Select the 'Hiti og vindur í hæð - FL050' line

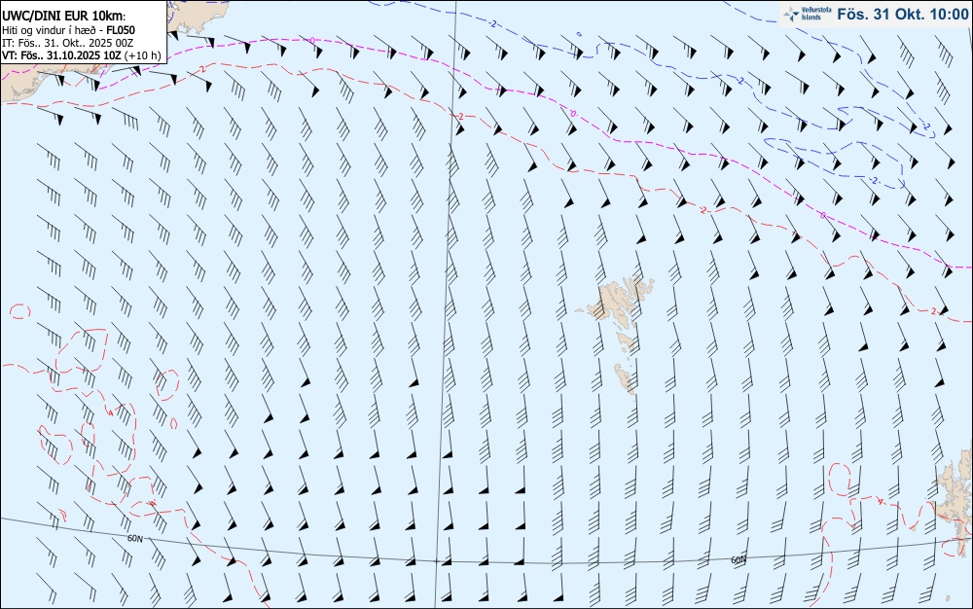[x=68, y=30]
